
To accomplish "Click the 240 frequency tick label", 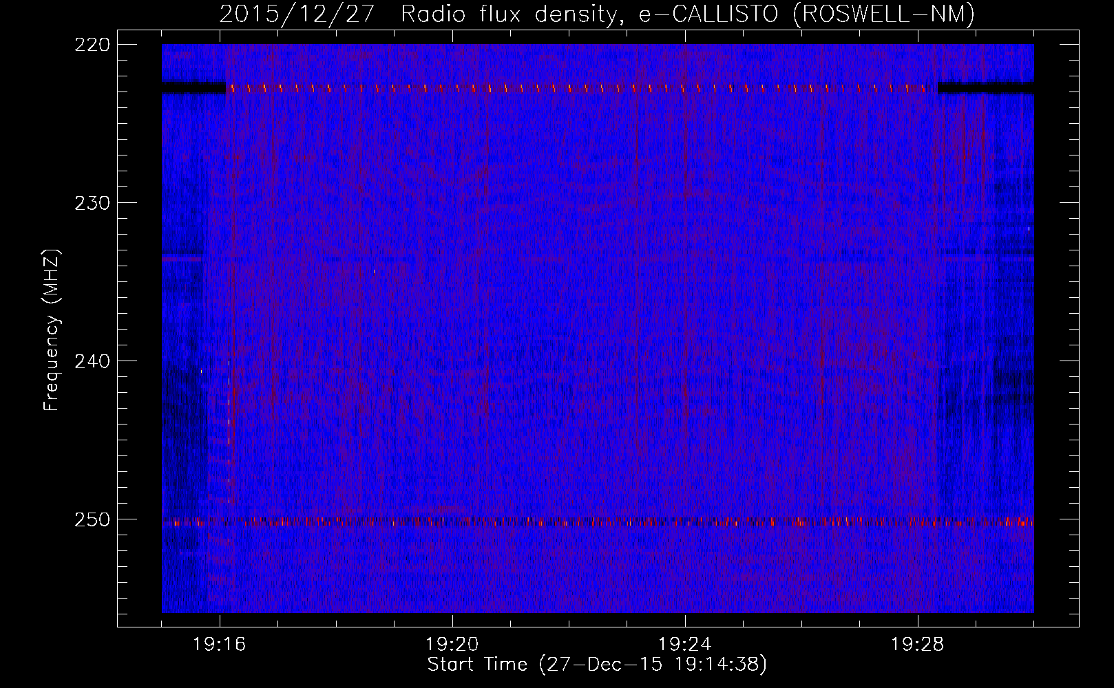I will click(92, 361).
